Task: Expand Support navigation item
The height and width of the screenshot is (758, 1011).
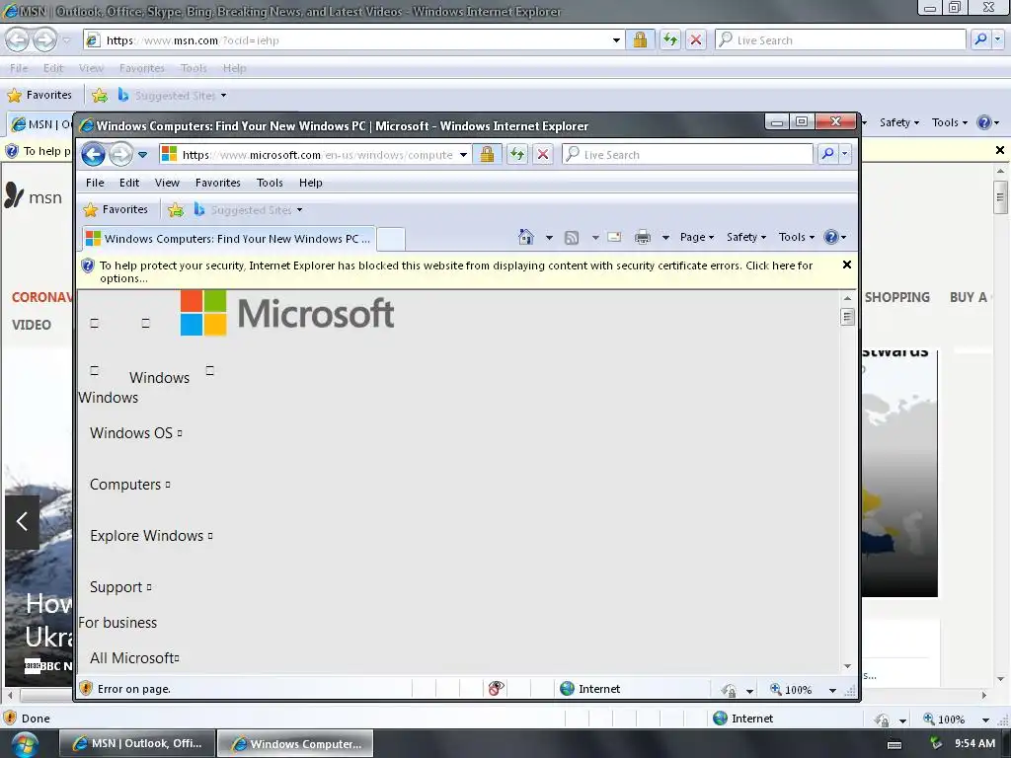Action: (x=120, y=587)
